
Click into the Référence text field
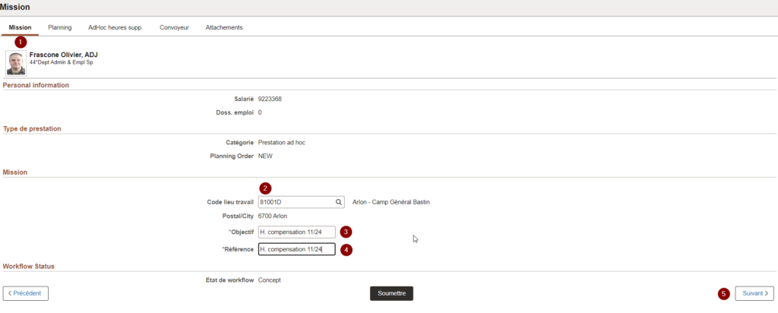296,249
